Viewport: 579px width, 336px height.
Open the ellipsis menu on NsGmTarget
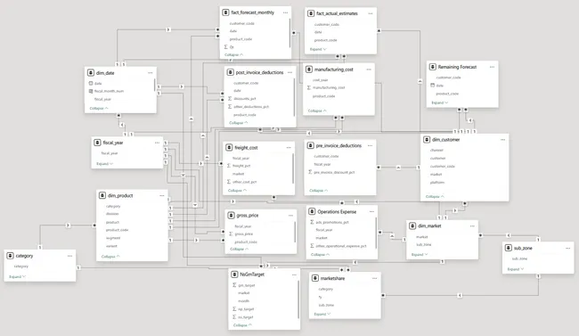(x=294, y=275)
